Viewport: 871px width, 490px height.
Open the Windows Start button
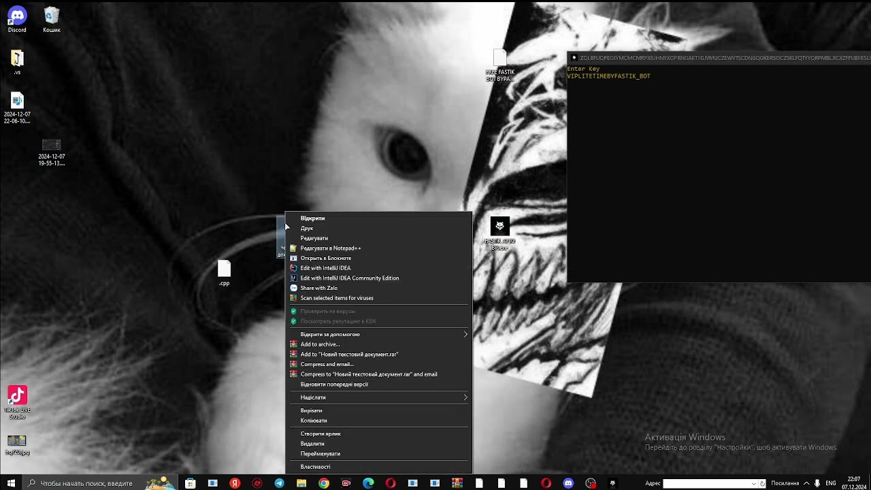11,483
